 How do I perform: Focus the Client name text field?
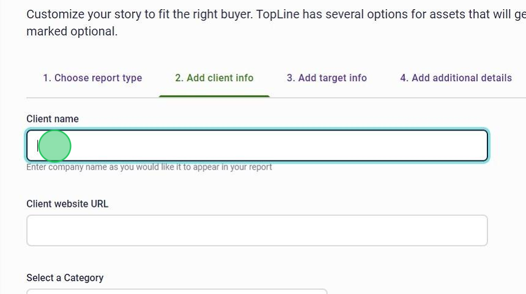point(257,146)
